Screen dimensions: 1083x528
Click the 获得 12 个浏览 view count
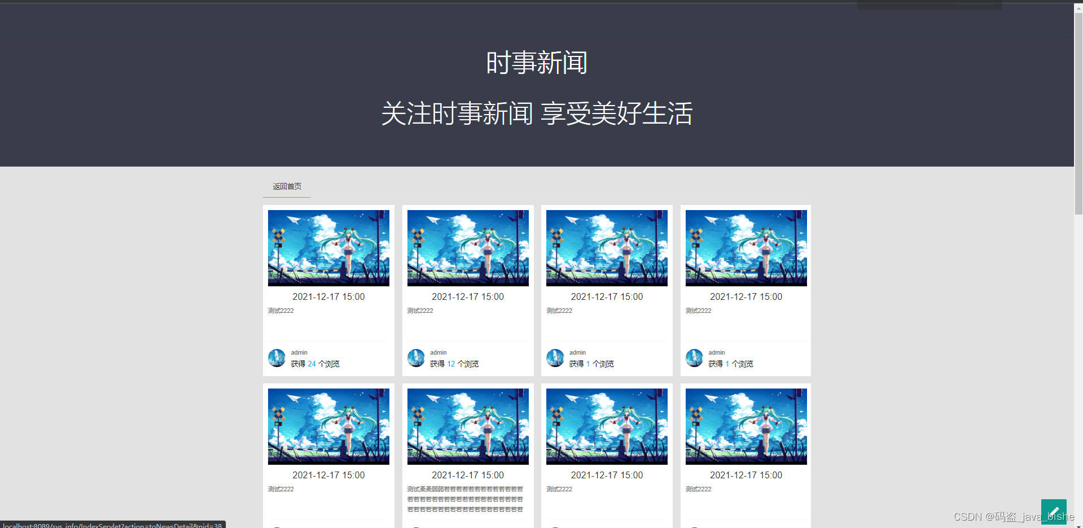(454, 364)
